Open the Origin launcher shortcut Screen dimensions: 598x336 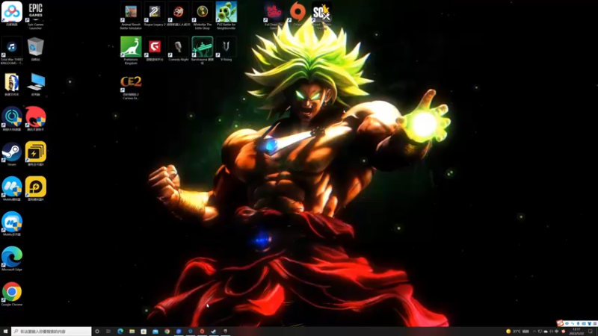[x=298, y=13]
